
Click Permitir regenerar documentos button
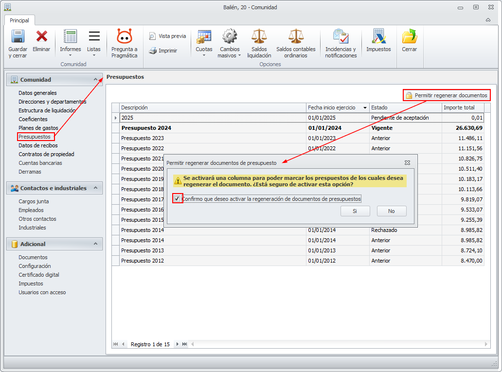[447, 95]
